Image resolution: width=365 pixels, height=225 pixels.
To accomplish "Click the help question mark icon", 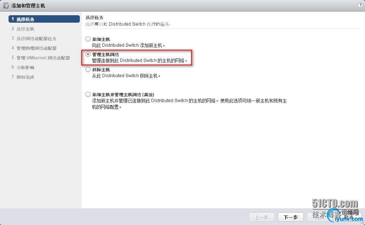I will coord(360,5).
